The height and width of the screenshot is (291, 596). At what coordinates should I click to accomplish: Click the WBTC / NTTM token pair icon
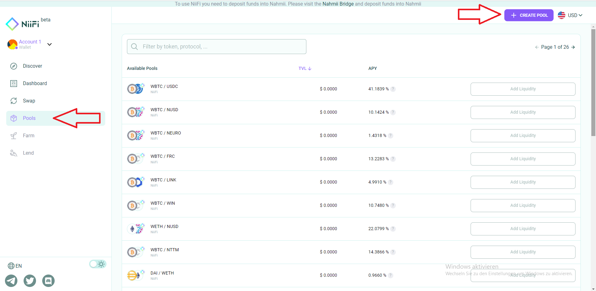(136, 252)
